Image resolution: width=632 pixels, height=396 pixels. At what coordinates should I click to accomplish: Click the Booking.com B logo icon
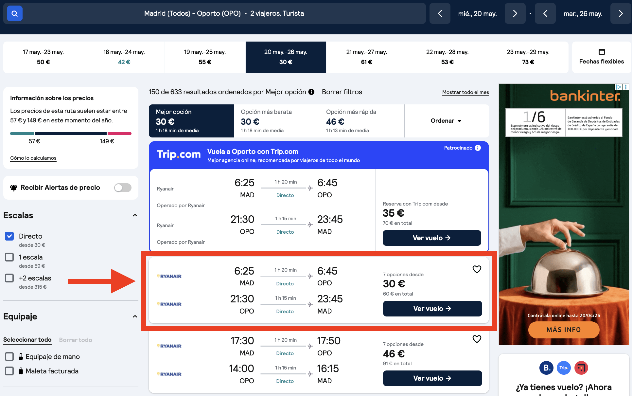tap(546, 368)
